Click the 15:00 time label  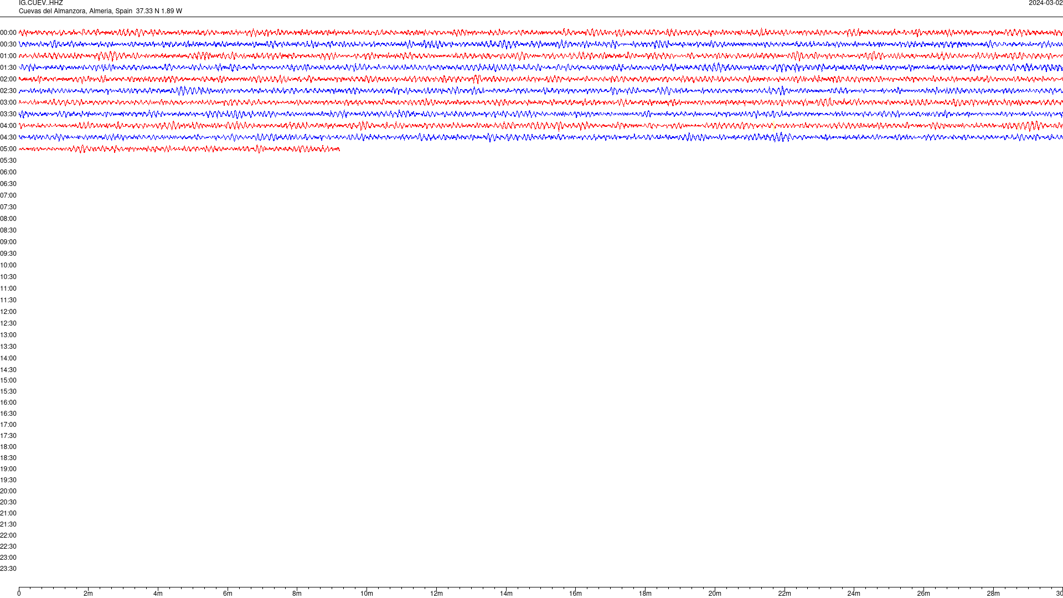(x=8, y=380)
